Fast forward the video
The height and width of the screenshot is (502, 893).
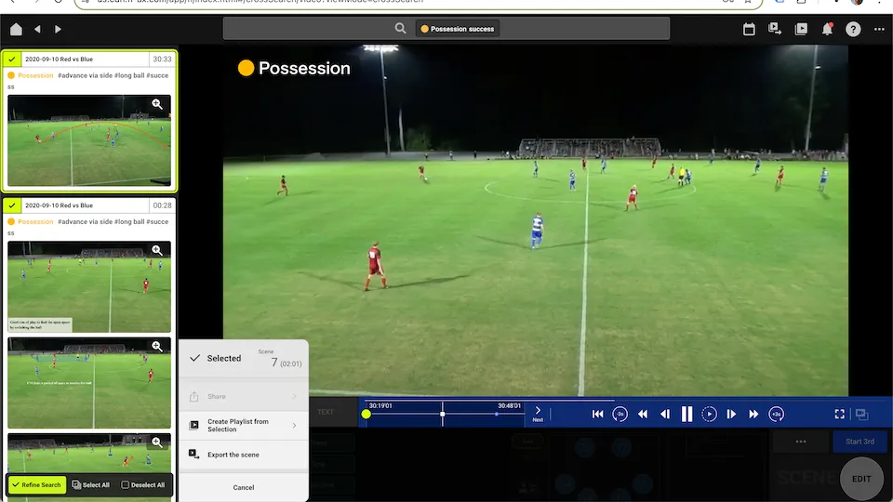click(753, 415)
